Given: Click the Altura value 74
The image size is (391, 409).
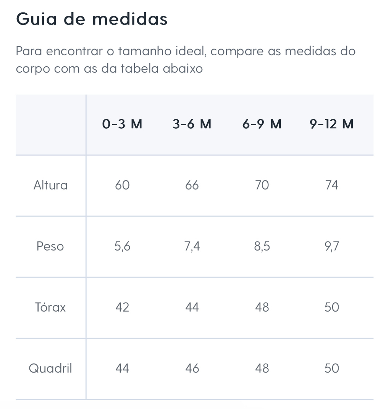Looking at the screenshot, I should coord(331,185).
